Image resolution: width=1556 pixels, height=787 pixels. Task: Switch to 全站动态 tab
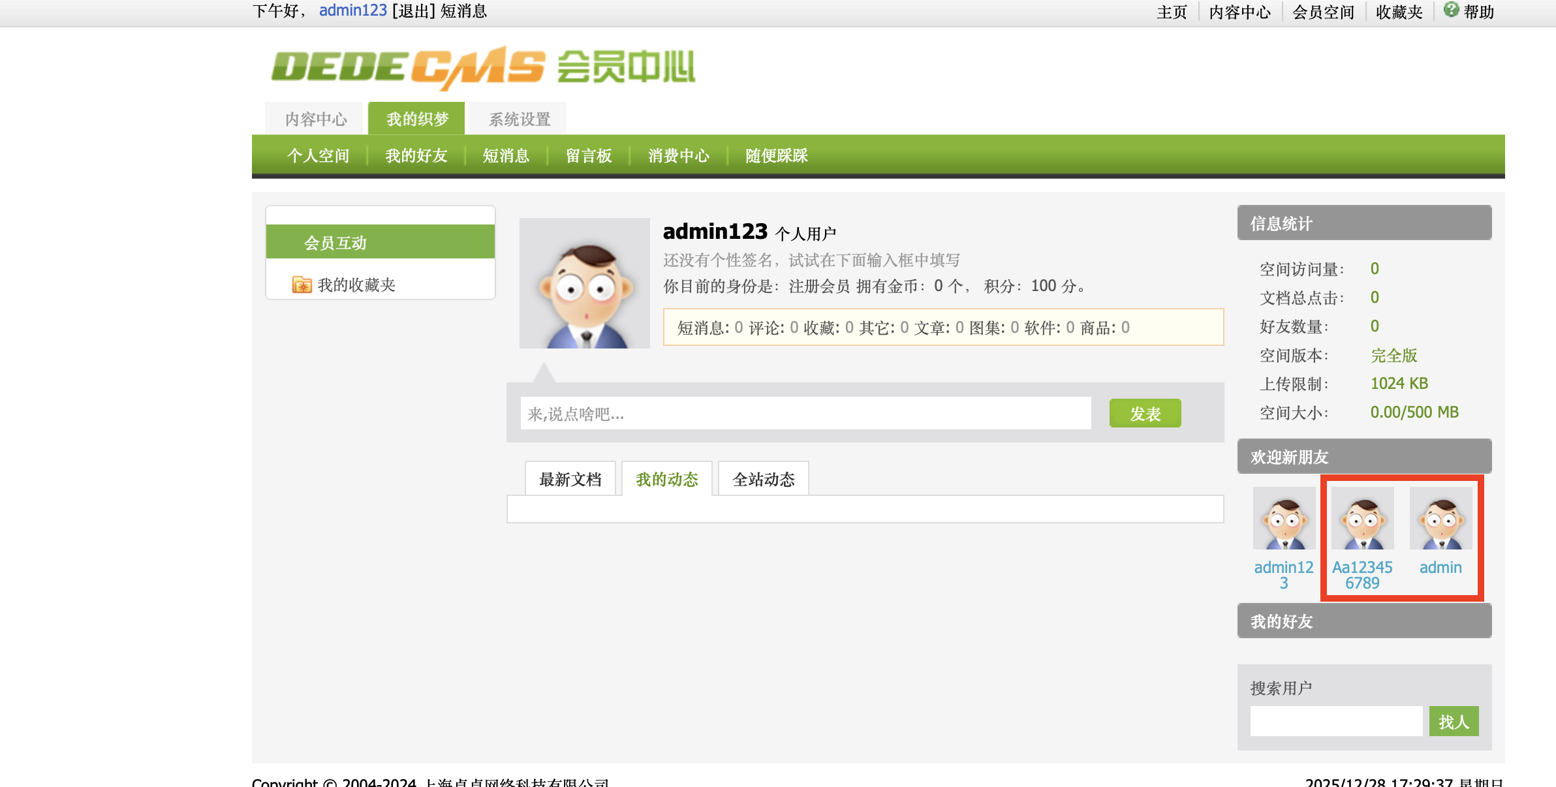[x=763, y=479]
